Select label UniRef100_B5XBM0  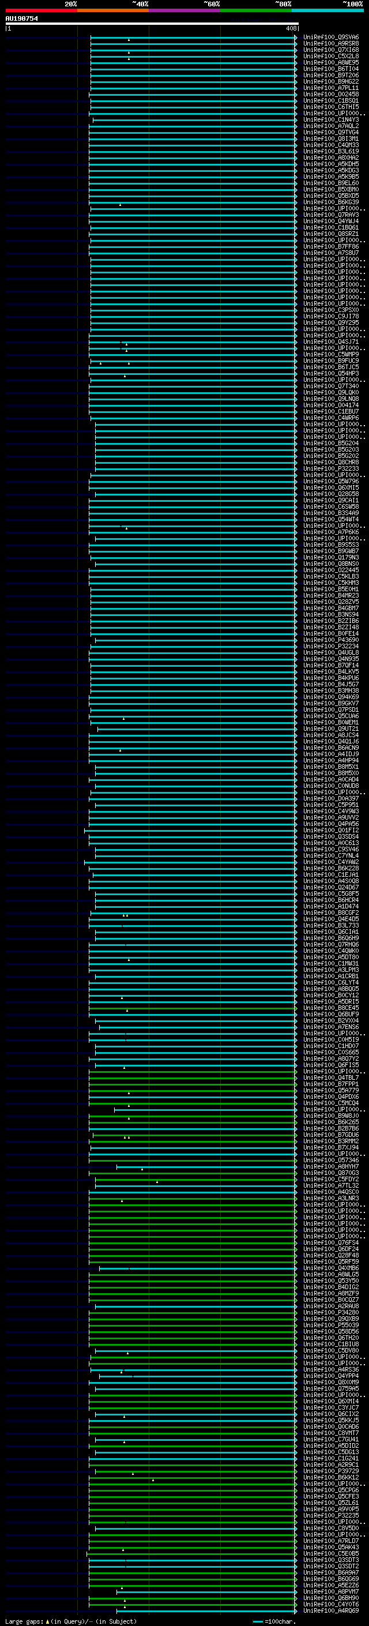tap(330, 189)
